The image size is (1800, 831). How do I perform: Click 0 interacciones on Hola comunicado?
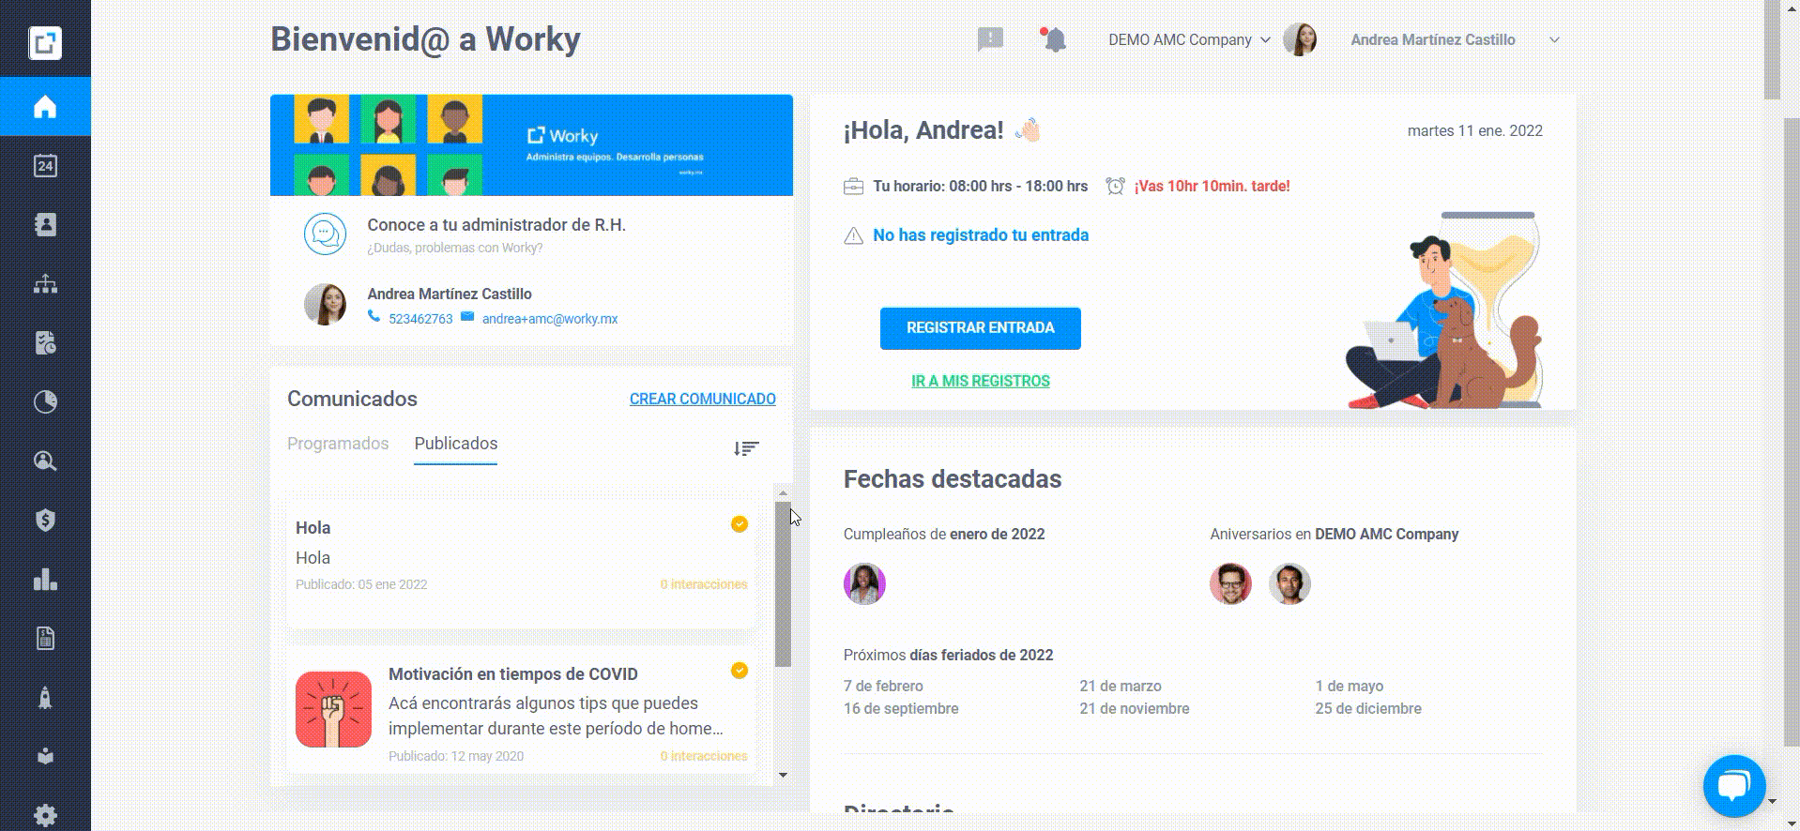click(x=704, y=584)
